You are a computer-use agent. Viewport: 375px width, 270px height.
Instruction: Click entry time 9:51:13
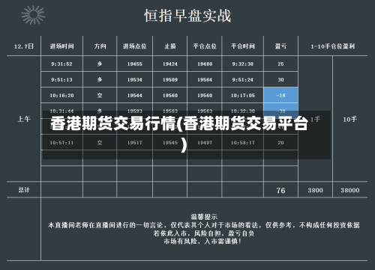61,80
